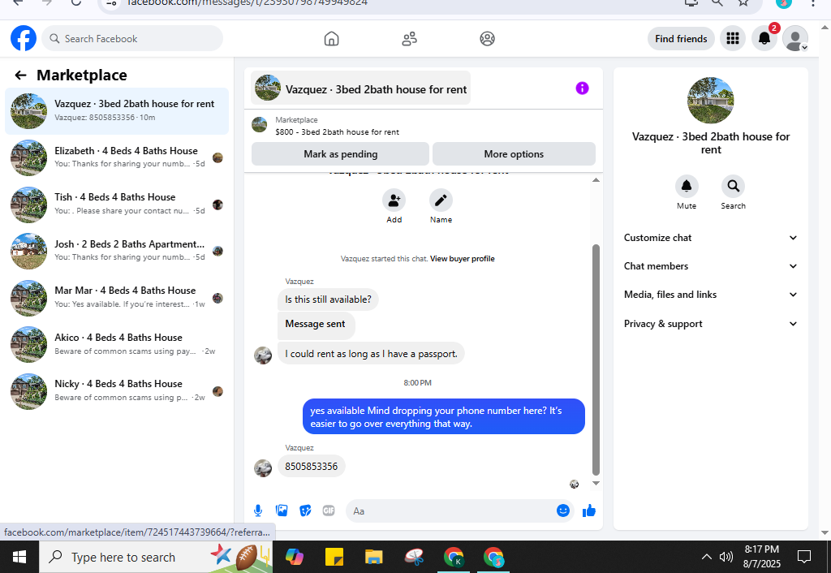Open the Windows Start menu
Viewport: 831px width, 573px height.
(19, 557)
